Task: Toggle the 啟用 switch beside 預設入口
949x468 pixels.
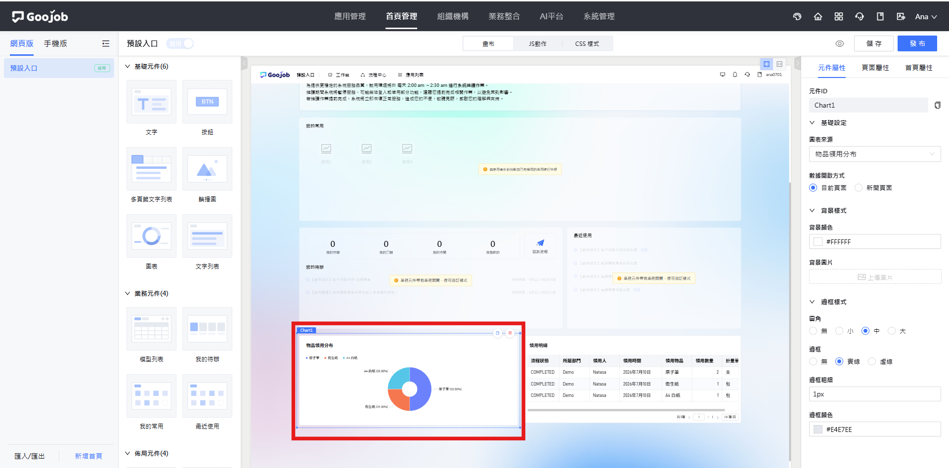Action: [x=180, y=43]
